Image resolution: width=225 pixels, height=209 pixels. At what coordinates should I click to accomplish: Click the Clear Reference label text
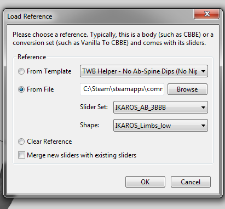pyautogui.click(x=49, y=142)
